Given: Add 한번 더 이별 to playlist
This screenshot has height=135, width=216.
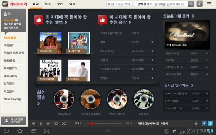Looking at the screenshot, I should coord(207,53).
